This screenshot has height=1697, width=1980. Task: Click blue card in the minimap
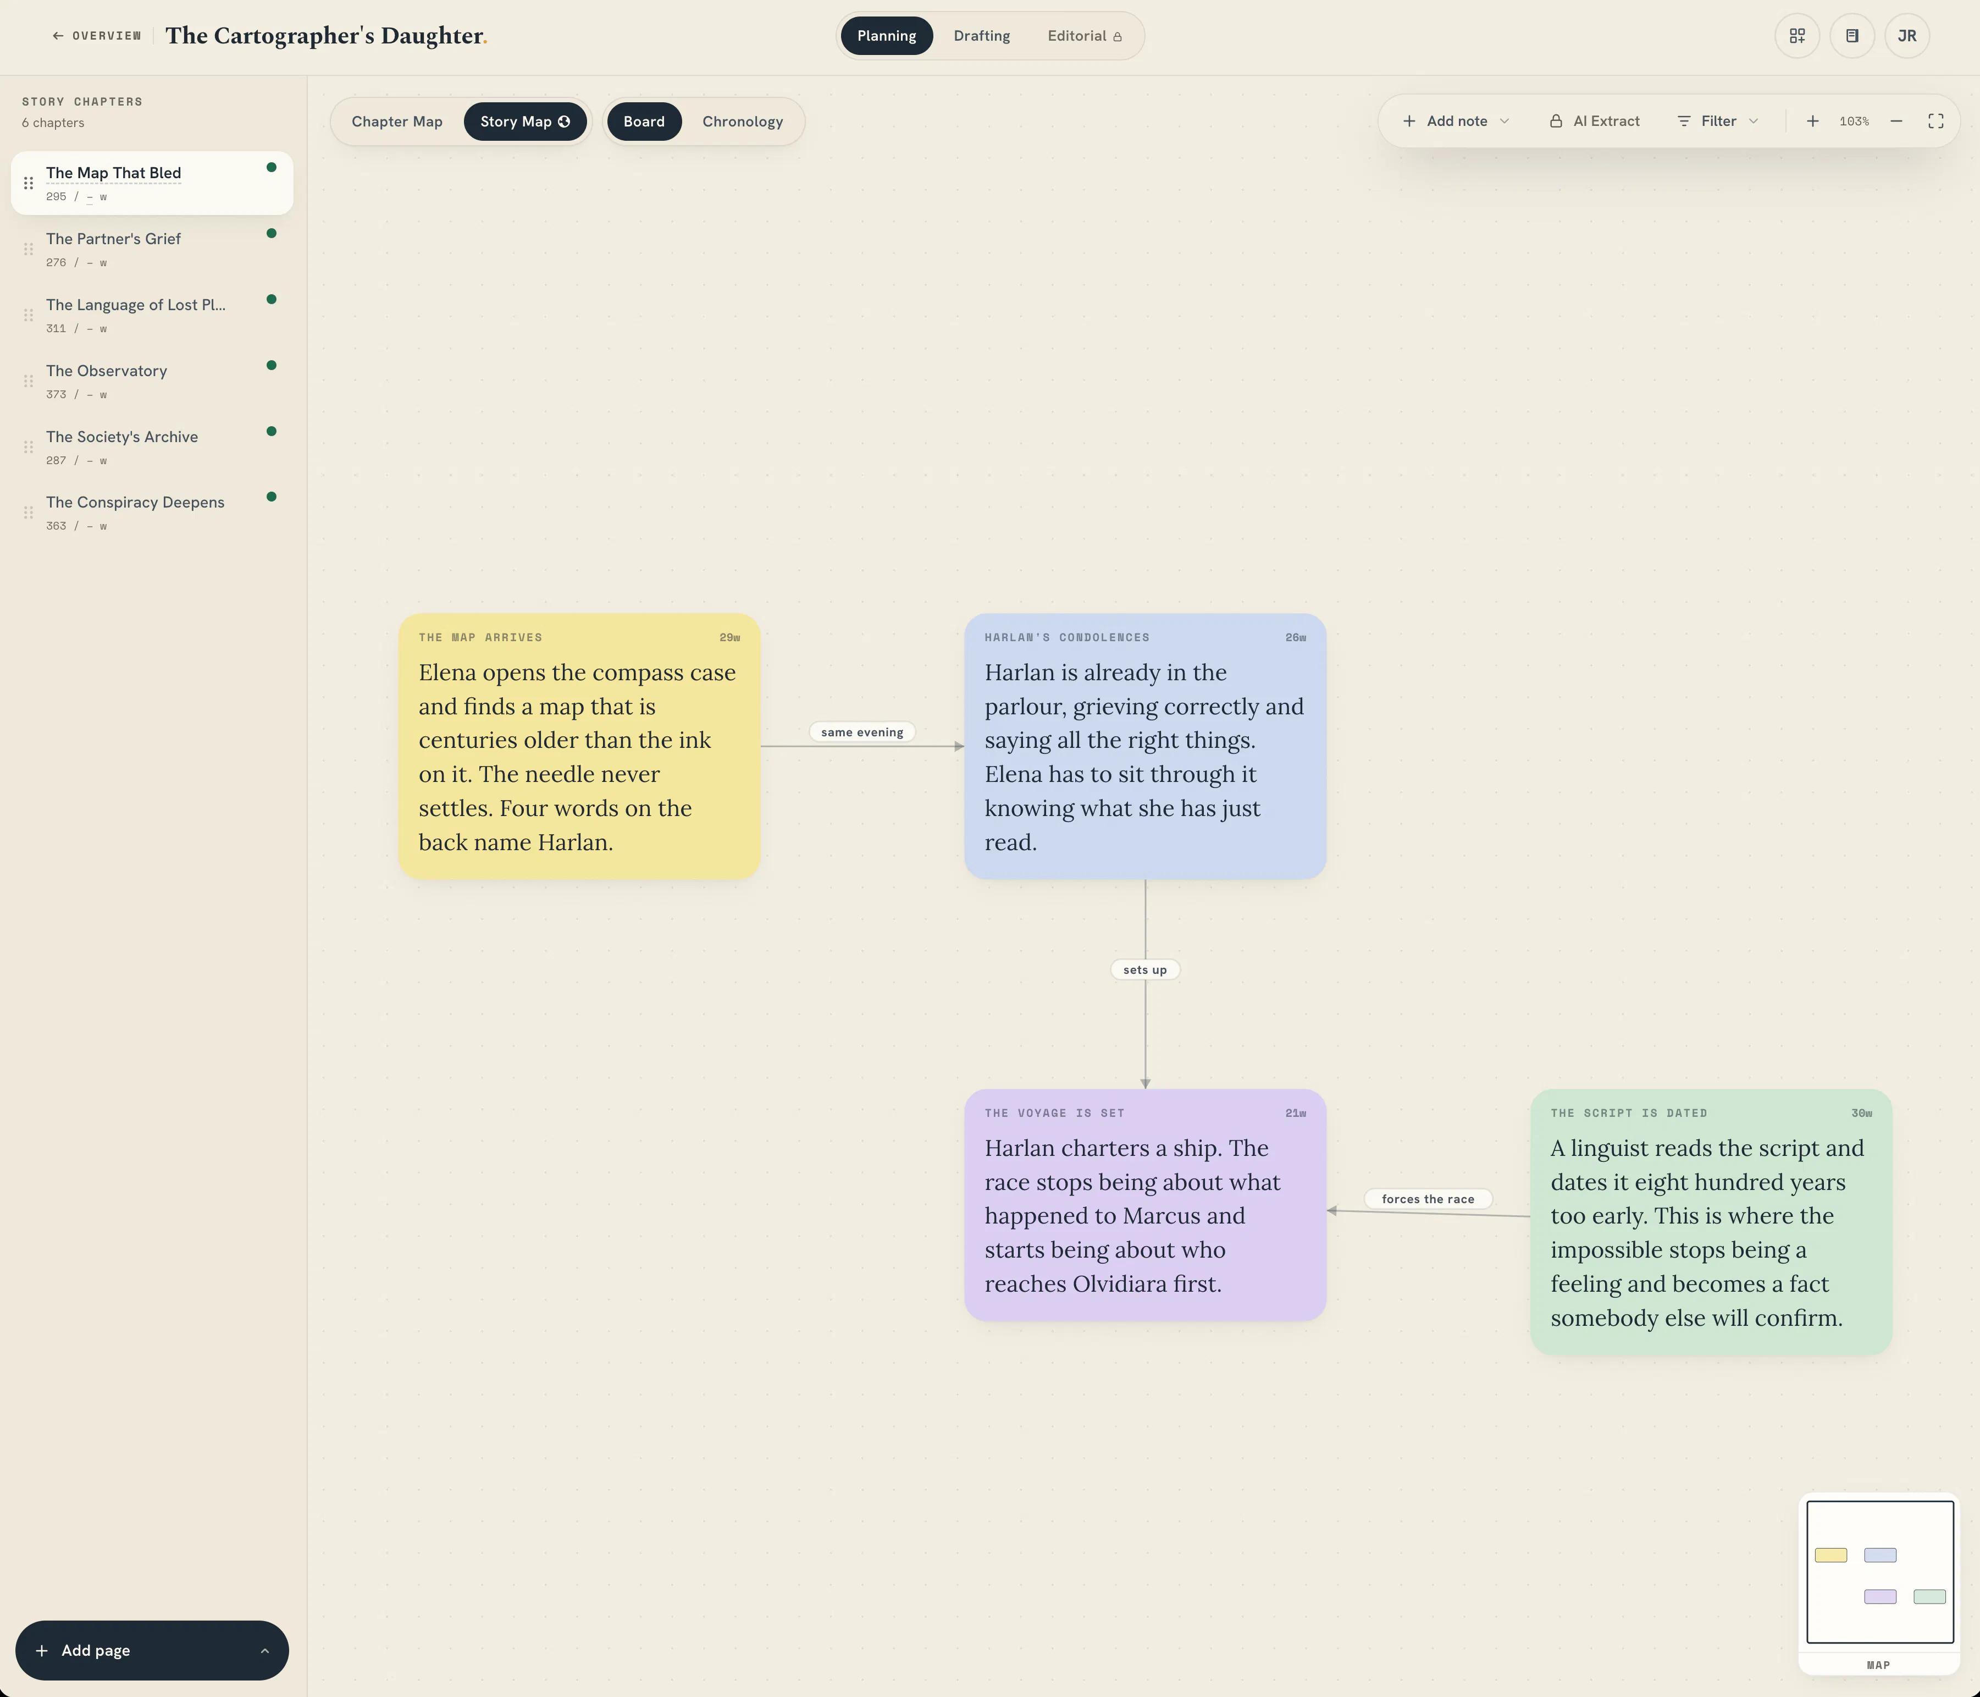[1879, 1556]
